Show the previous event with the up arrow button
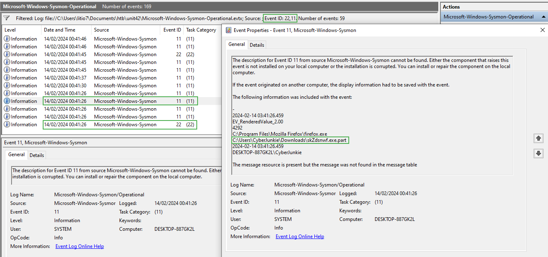548x257 pixels. pos(539,139)
